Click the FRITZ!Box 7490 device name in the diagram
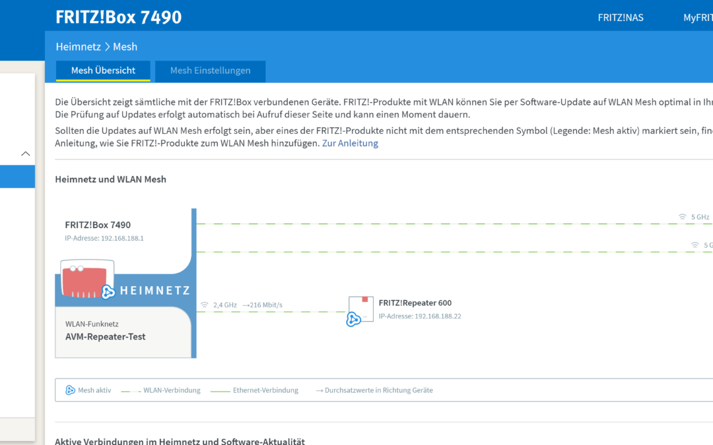713x445 pixels. [x=98, y=225]
